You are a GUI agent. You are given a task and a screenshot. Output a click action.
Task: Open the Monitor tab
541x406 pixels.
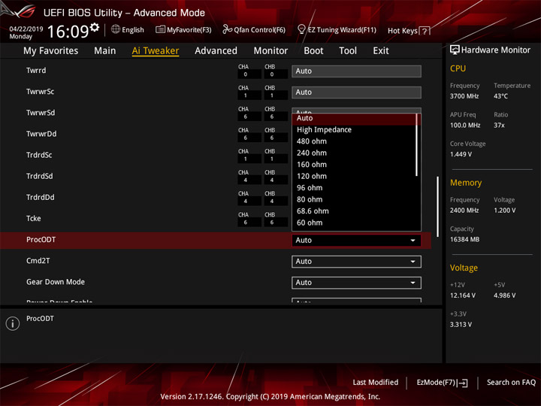point(270,51)
